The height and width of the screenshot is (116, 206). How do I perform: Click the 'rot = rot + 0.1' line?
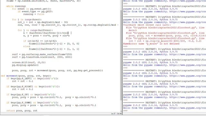tap(23, 89)
